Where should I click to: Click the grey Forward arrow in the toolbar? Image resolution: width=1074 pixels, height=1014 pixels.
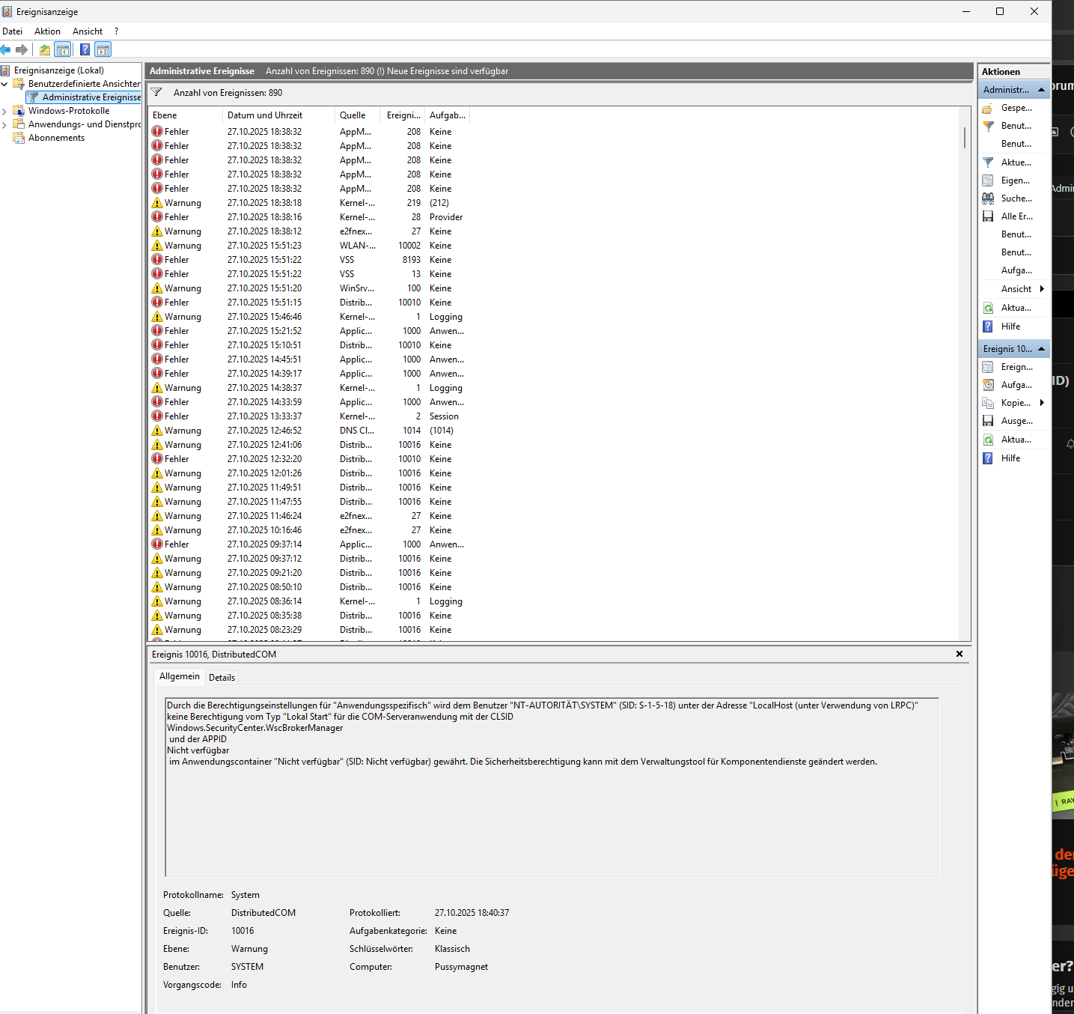[x=22, y=50]
